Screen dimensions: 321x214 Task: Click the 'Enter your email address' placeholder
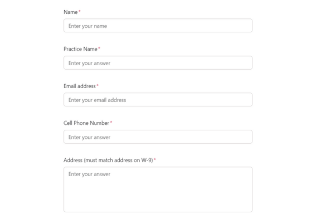97,100
